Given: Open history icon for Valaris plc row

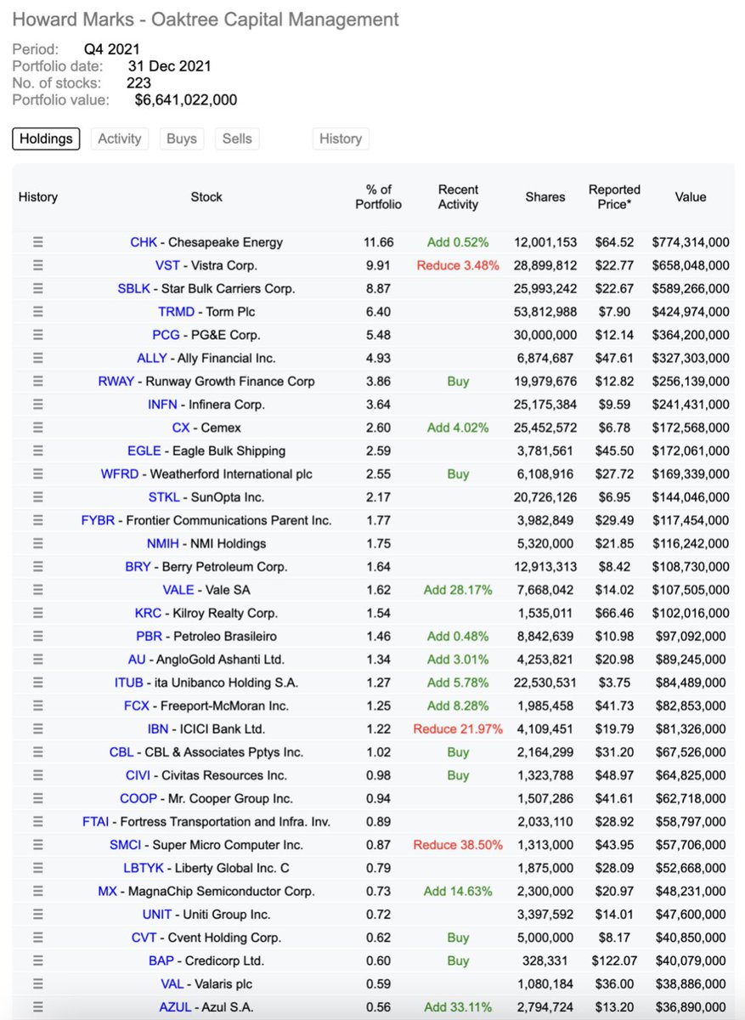Looking at the screenshot, I should pos(37,983).
